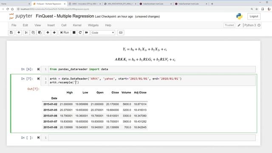This screenshot has width=272, height=153.
Task: Open the Widgets menu
Action: point(93,25)
